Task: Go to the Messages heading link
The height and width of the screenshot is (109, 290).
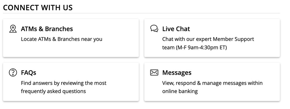Action: [x=177, y=72]
